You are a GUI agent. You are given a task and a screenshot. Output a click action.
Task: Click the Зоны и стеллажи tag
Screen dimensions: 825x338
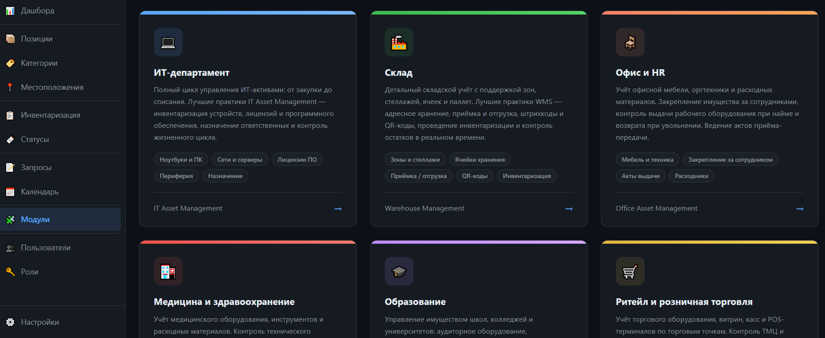click(x=415, y=160)
